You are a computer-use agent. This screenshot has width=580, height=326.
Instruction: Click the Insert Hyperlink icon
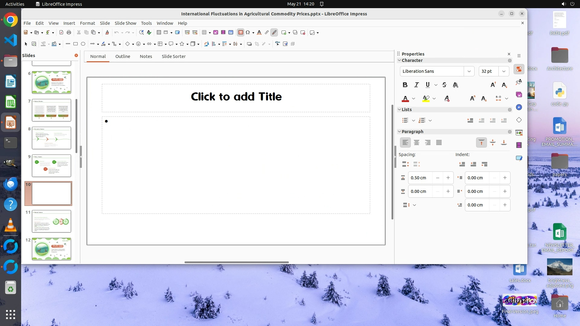[x=266, y=33]
